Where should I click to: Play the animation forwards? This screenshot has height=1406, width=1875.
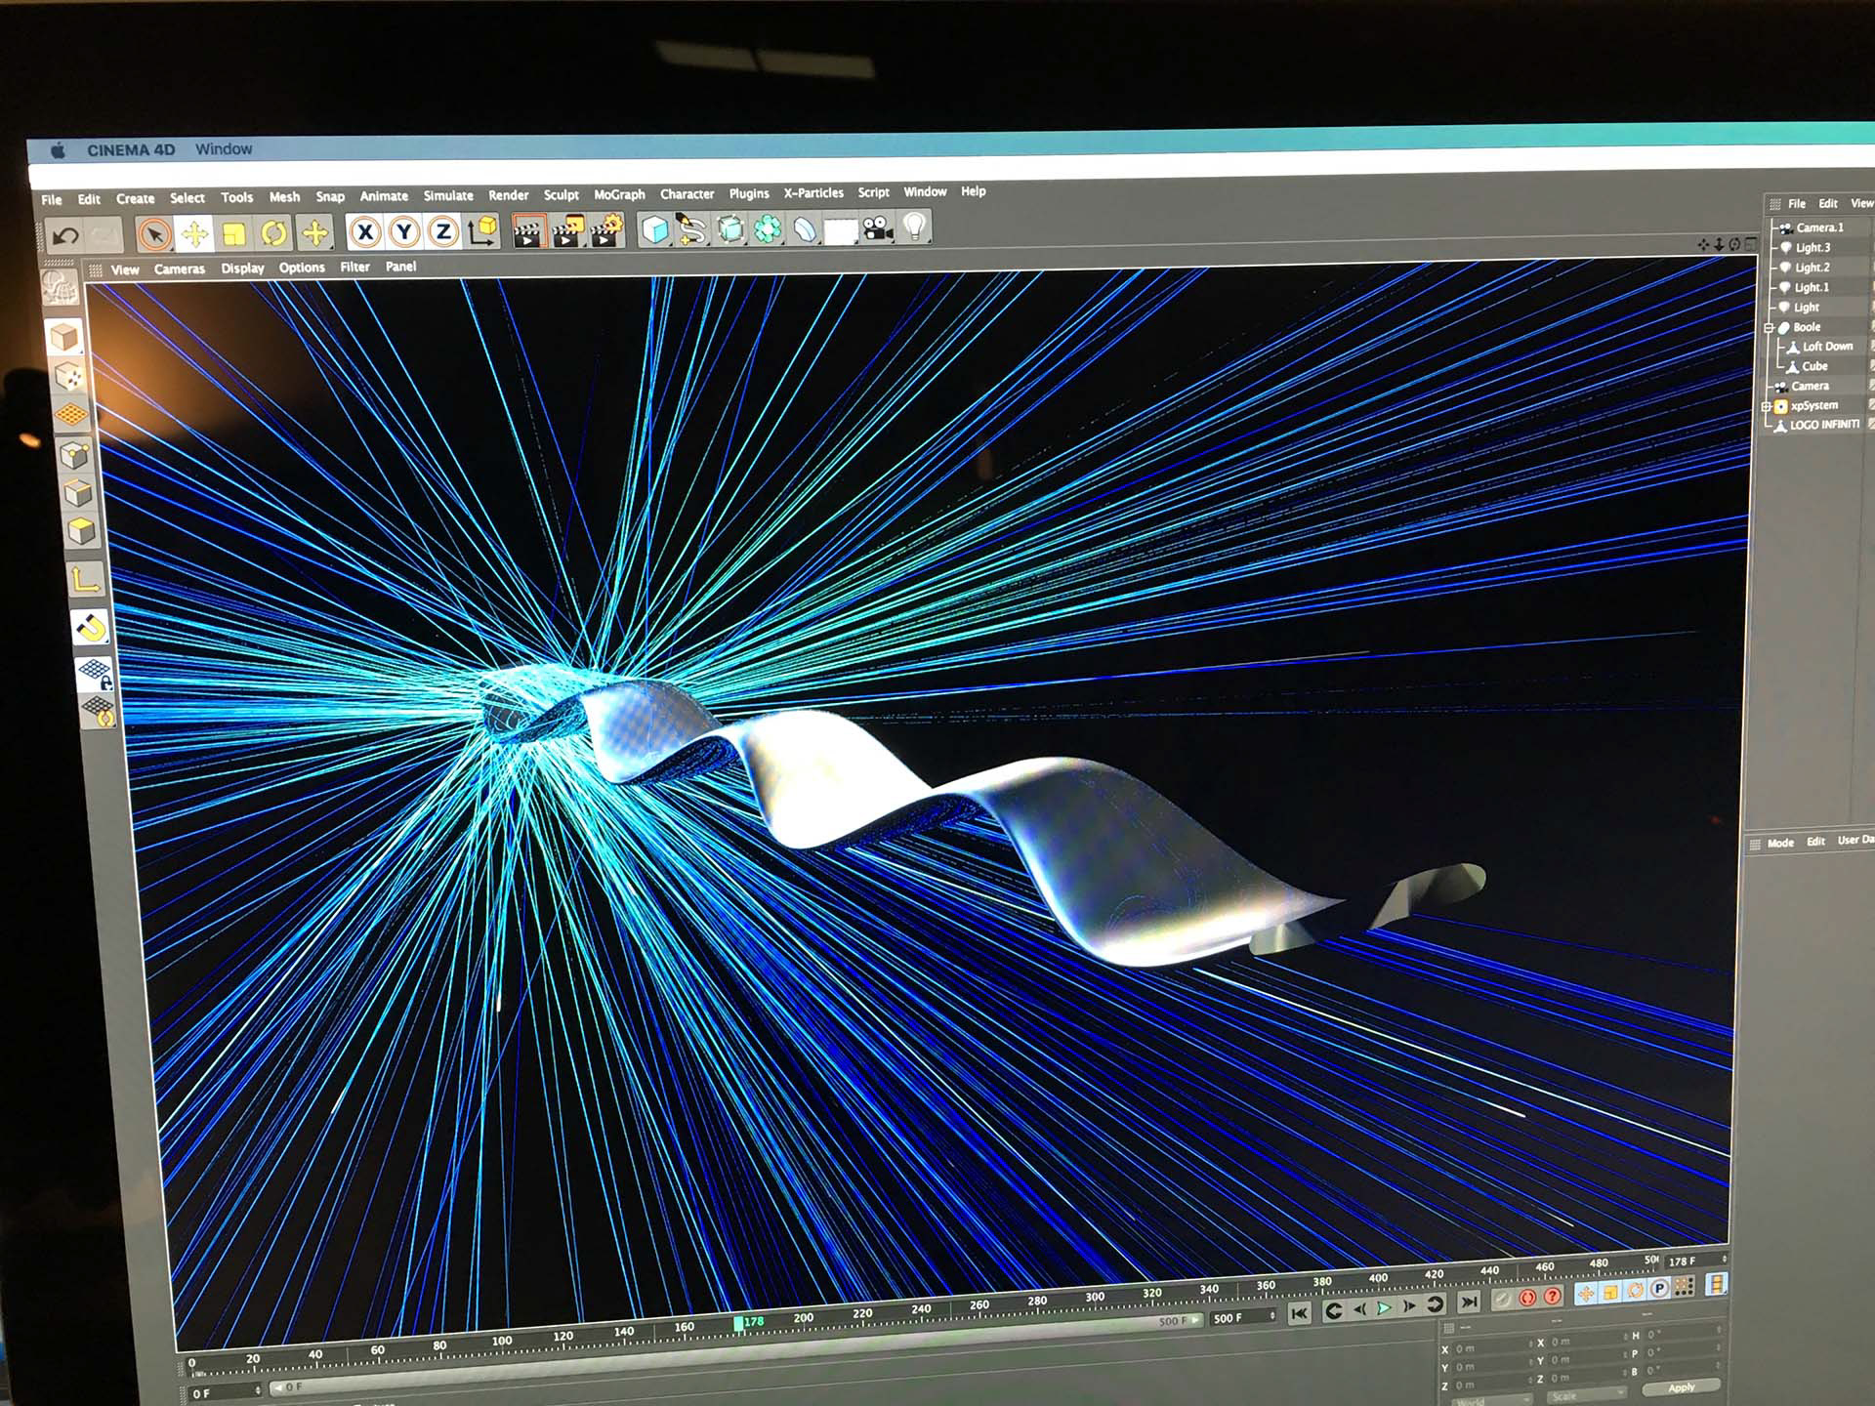click(x=1384, y=1307)
